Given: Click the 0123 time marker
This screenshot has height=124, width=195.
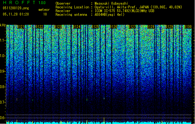Looking at the screenshot, I should pyautogui.click(x=58, y=27).
